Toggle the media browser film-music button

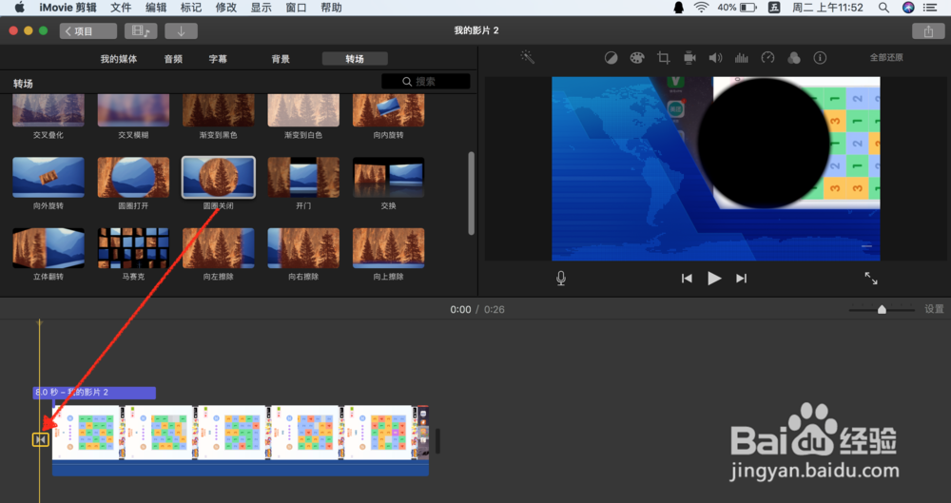[x=141, y=31]
